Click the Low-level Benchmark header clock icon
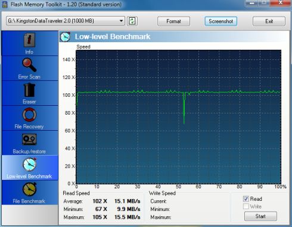 [x=65, y=37]
